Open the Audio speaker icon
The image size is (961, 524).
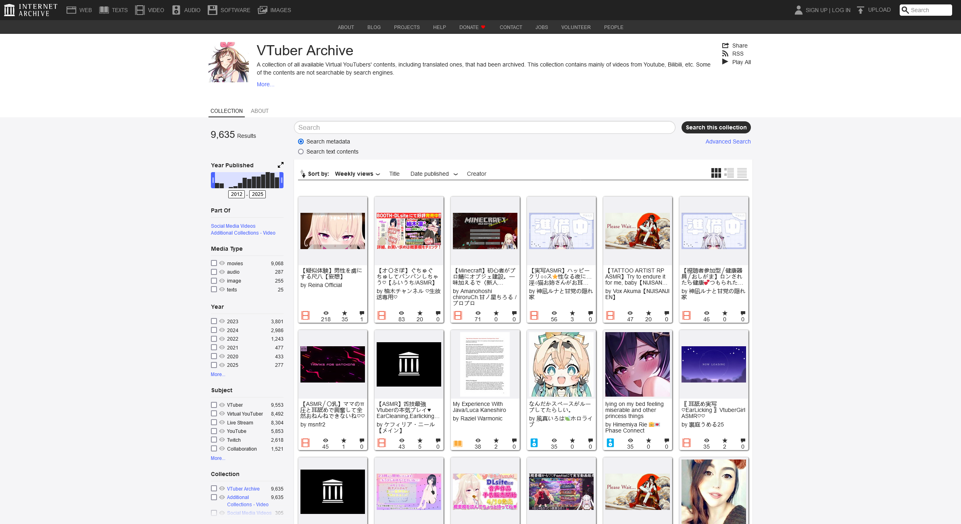tap(176, 10)
